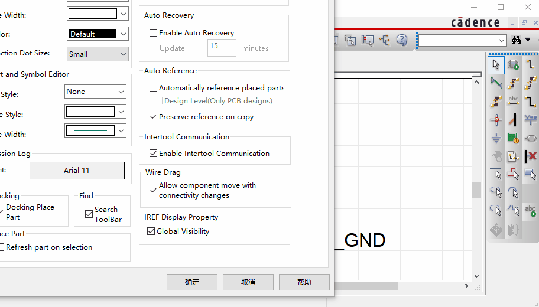Expand the fill style None dropdown
Image resolution: width=539 pixels, height=307 pixels.
95,92
